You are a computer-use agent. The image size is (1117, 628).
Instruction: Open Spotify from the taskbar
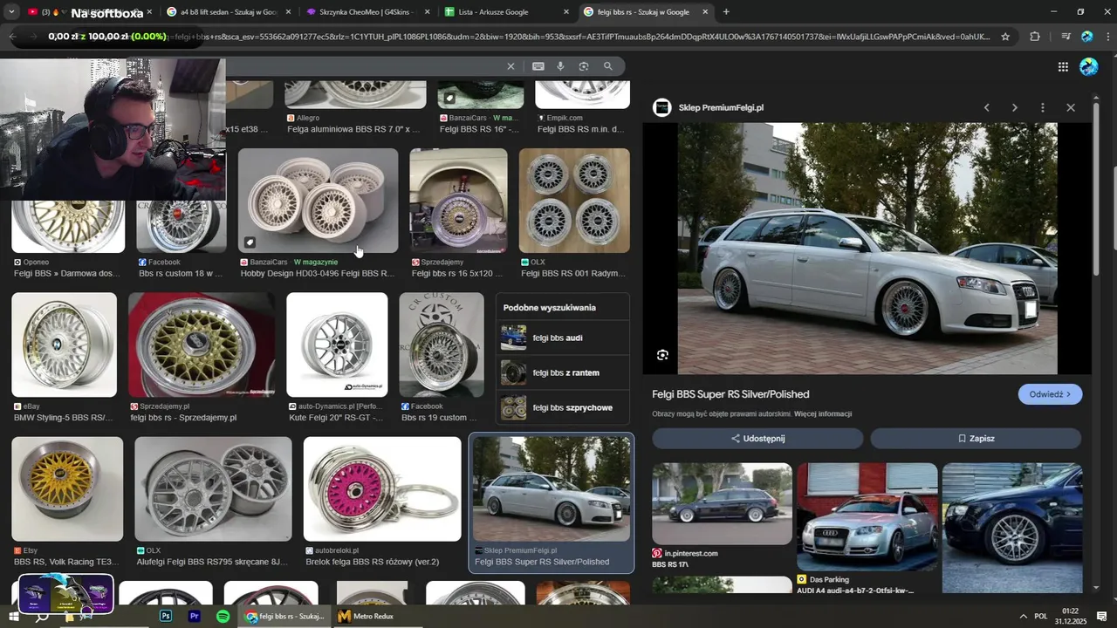click(223, 616)
